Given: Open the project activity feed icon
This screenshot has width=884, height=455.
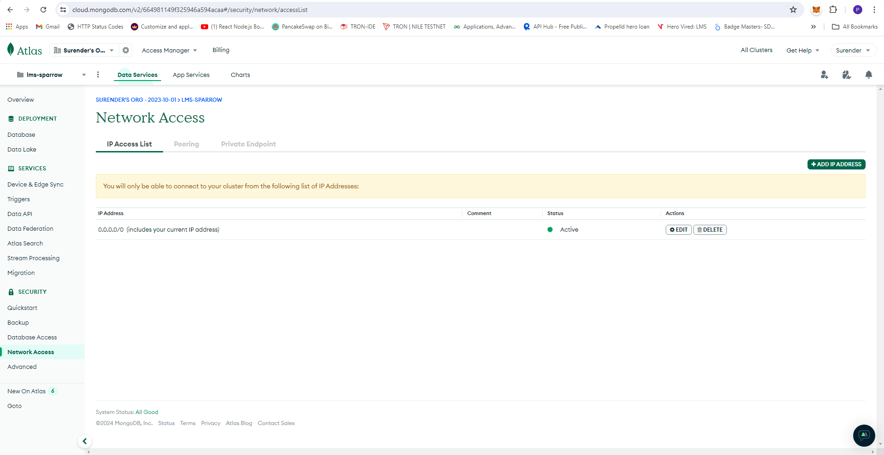Looking at the screenshot, I should pyautogui.click(x=847, y=75).
